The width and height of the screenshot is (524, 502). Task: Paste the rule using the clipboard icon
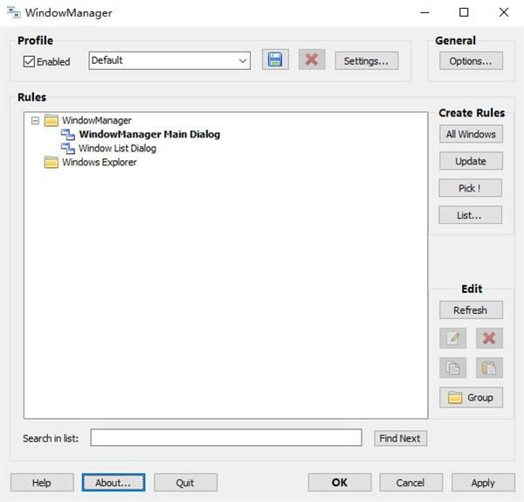489,368
